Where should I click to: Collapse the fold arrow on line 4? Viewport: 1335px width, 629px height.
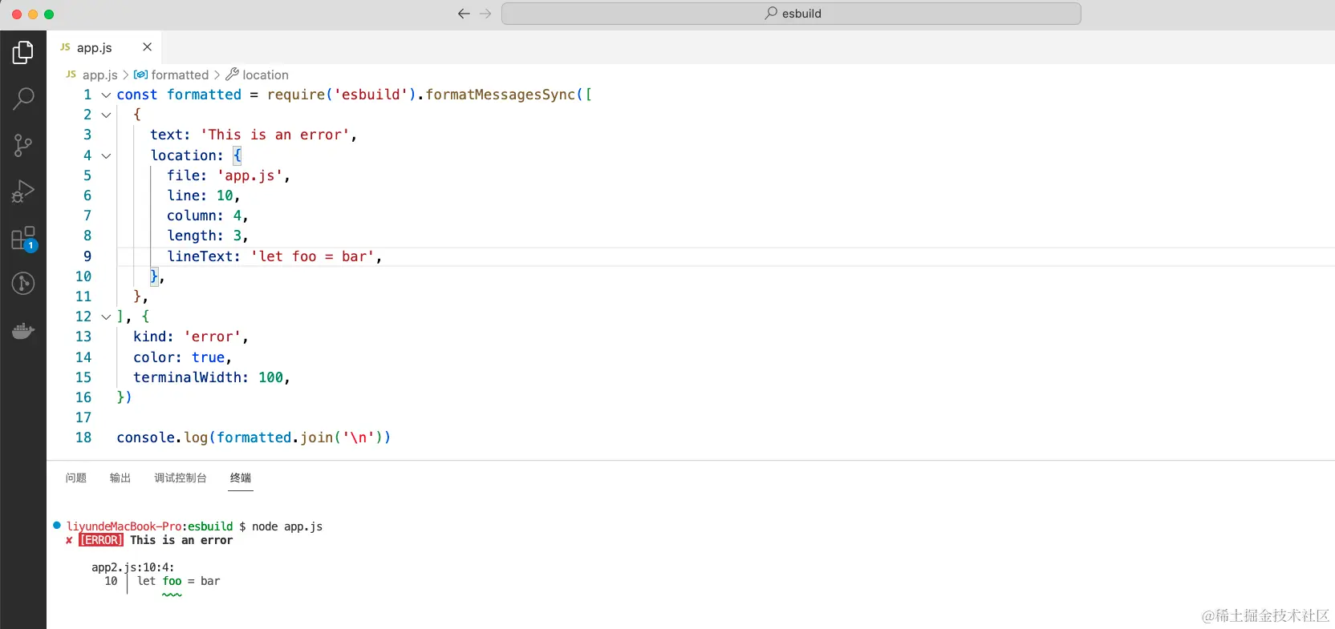pyautogui.click(x=106, y=155)
